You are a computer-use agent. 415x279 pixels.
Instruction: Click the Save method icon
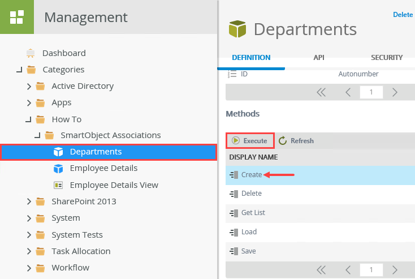234,251
